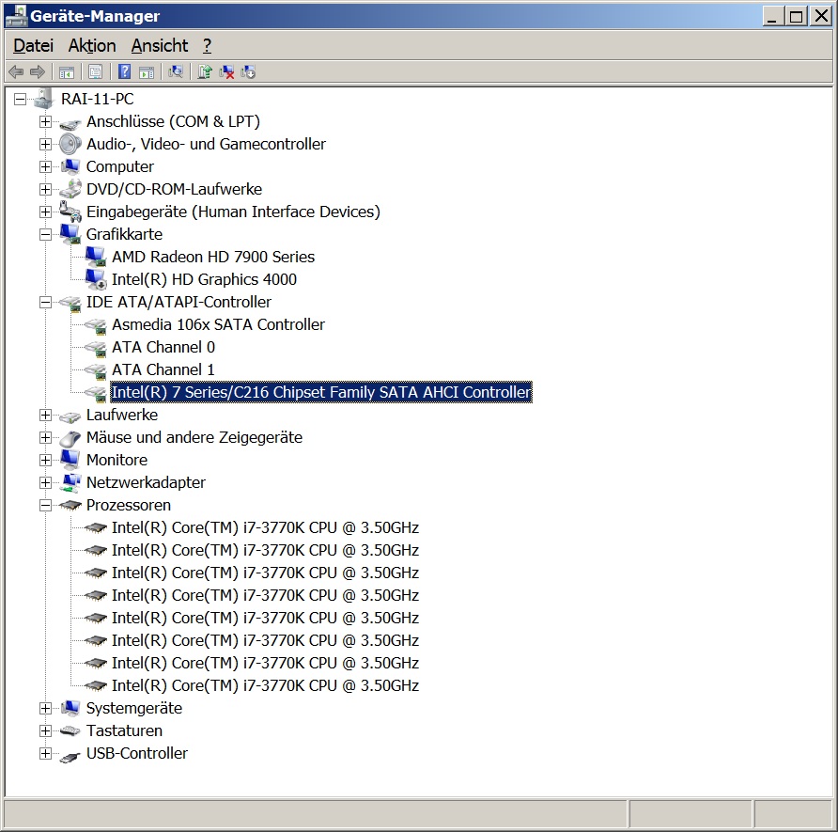Expand the Monitore category
This screenshot has width=838, height=832.
46,461
